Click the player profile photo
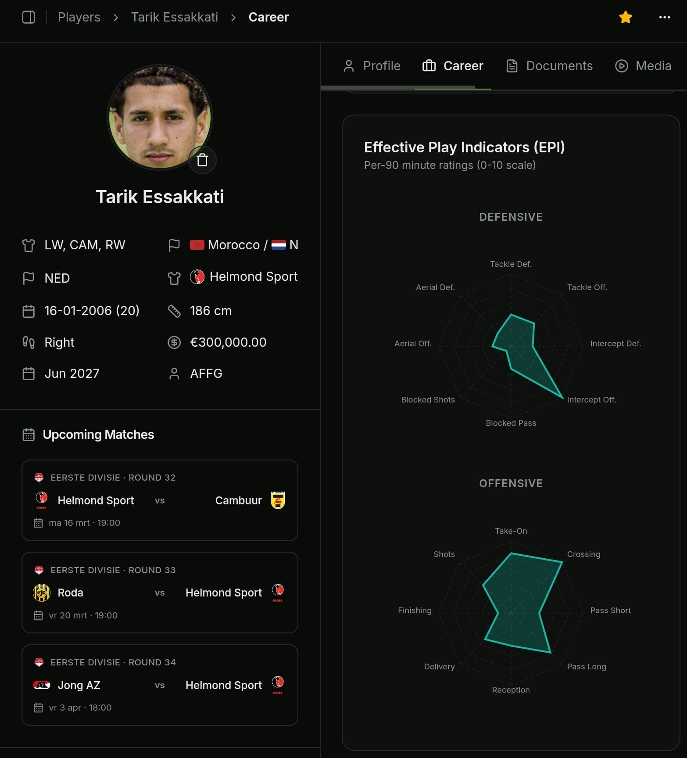The image size is (687, 758). (159, 117)
